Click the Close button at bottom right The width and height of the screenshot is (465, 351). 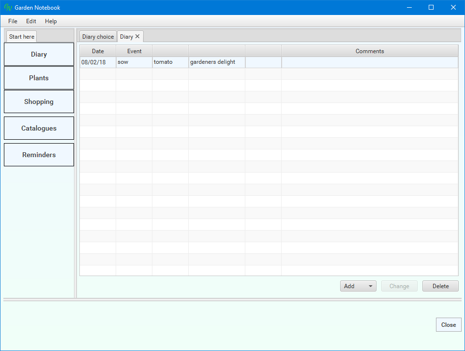[x=448, y=325]
